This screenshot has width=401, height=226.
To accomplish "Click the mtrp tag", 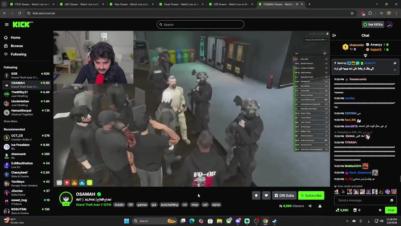I will click(x=195, y=205).
